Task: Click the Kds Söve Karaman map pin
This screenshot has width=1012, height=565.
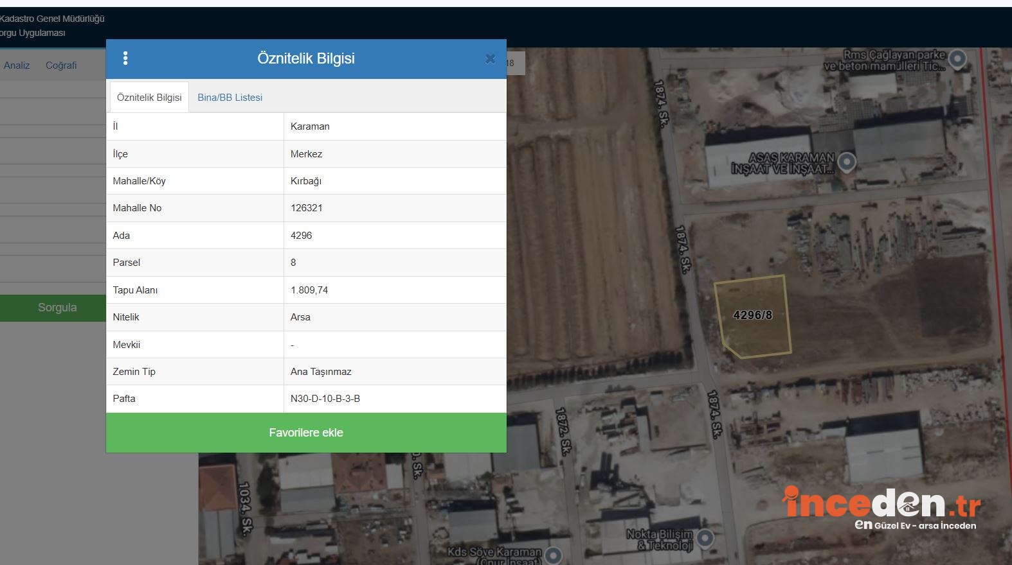Action: [x=553, y=555]
